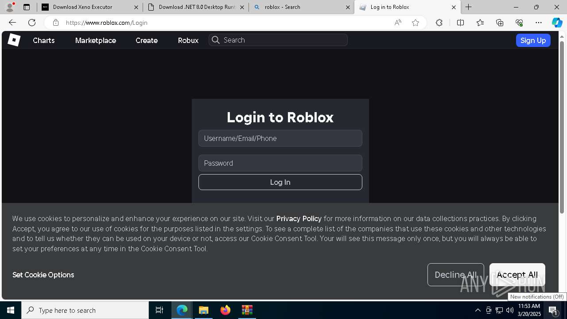This screenshot has height=319, width=567.
Task: Open the Privacy Policy link
Action: coord(299,218)
